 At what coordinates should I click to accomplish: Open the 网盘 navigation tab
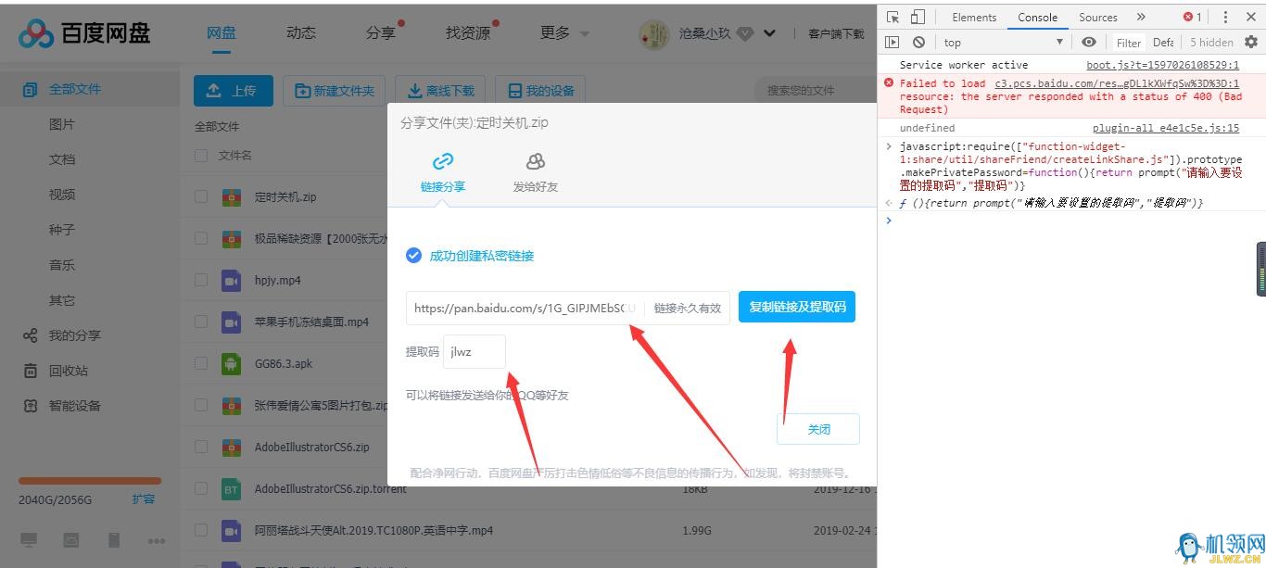(222, 32)
